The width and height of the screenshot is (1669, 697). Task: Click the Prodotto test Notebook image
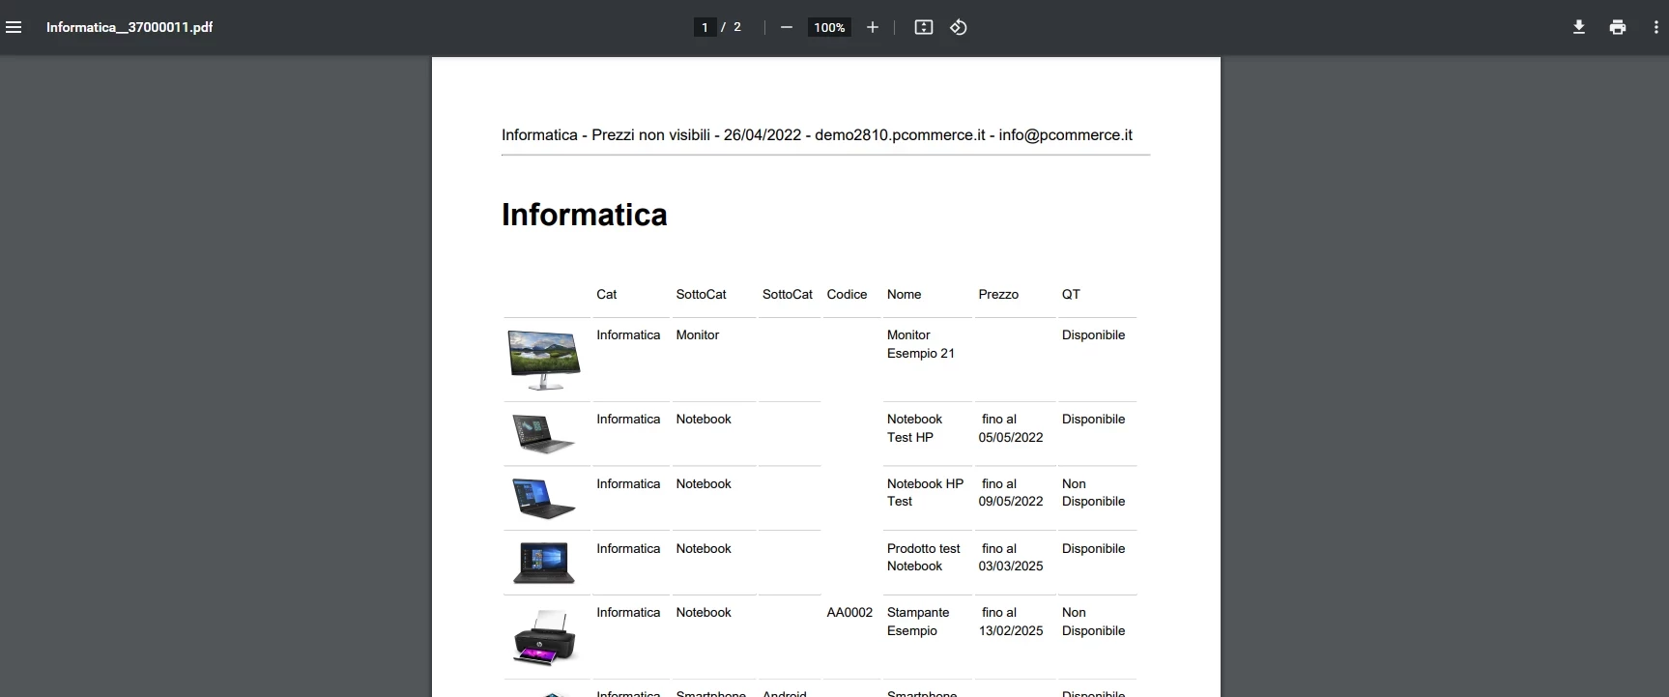coord(543,563)
